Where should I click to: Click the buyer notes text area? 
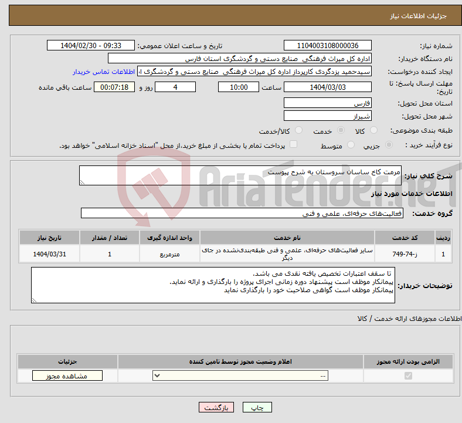(x=213, y=285)
